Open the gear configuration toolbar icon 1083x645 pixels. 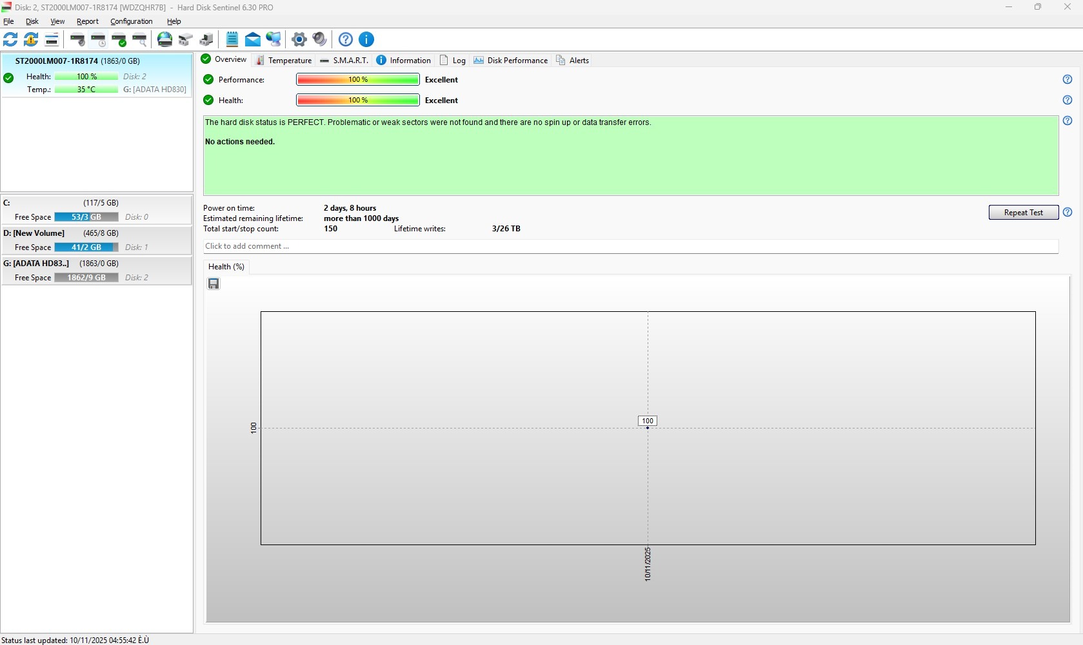coord(299,39)
